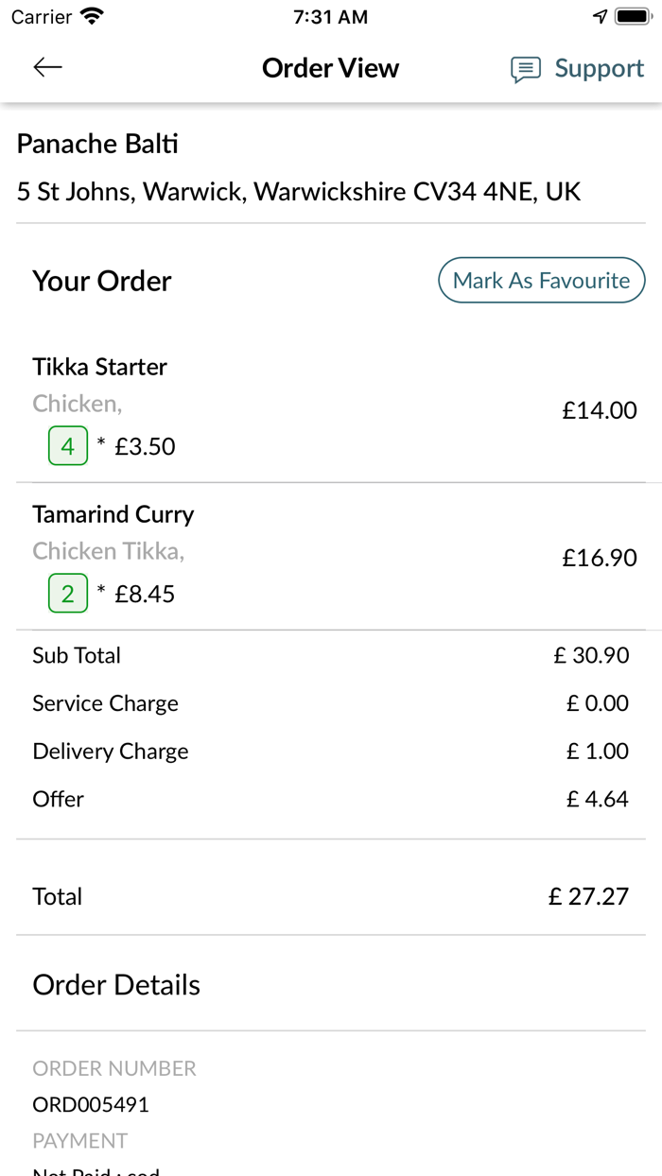
Task: Tap the battery icon in status bar
Action: coord(632,16)
